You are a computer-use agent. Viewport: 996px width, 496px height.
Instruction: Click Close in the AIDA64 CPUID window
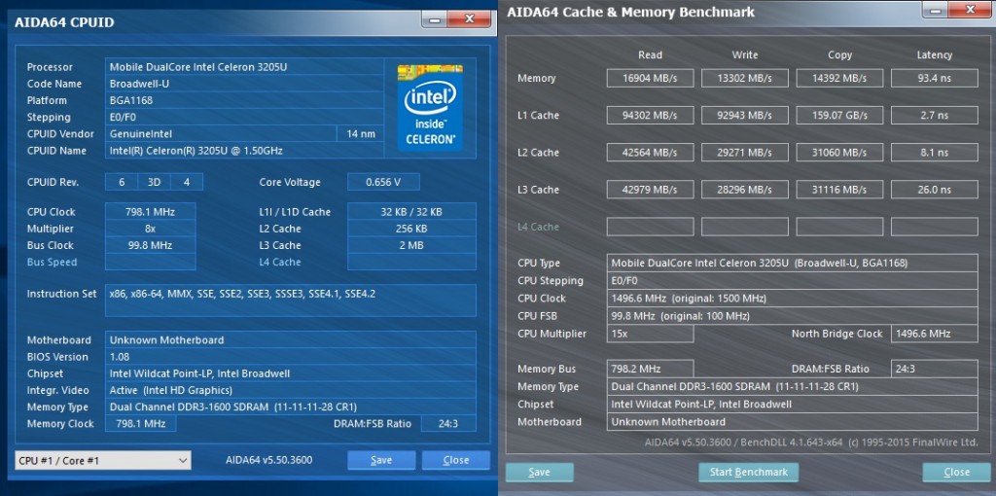(455, 460)
